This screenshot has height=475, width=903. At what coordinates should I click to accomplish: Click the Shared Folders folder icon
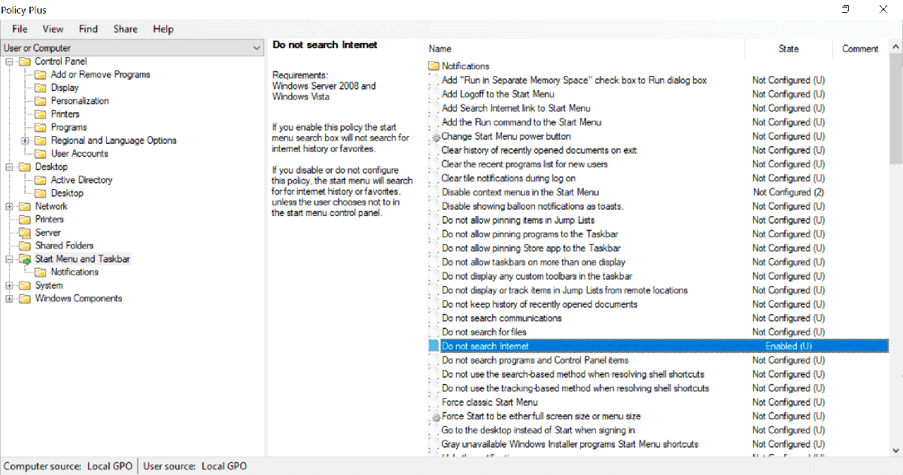(x=24, y=245)
